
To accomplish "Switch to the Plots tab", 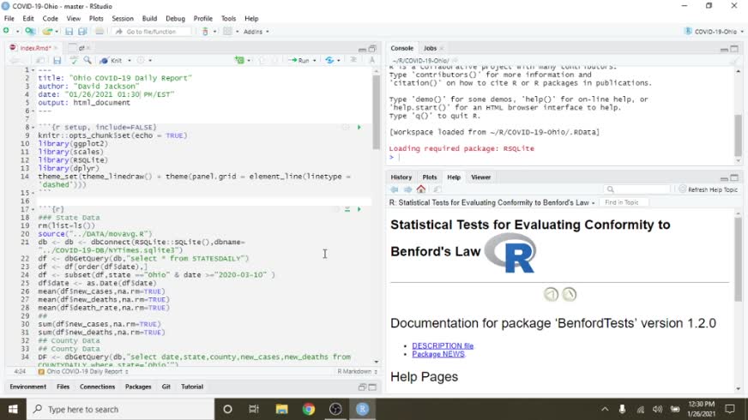I will coord(430,177).
